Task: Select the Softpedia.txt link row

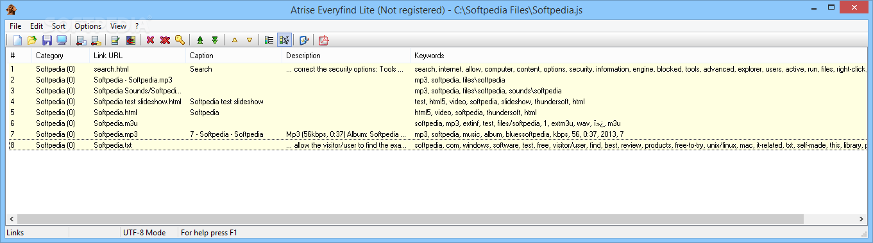Action: click(x=436, y=145)
